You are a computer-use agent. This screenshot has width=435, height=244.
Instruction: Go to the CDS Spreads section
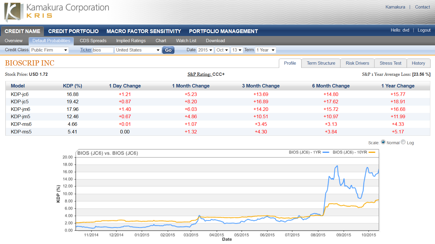coord(93,41)
